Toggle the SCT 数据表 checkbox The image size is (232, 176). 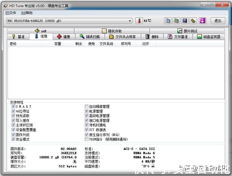pos(86,130)
